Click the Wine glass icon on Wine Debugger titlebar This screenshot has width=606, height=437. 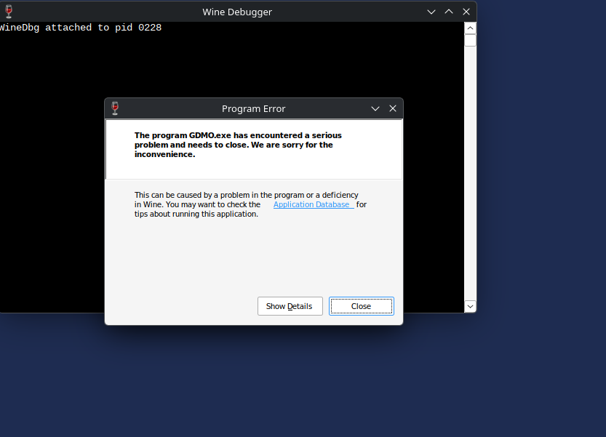(x=8, y=11)
